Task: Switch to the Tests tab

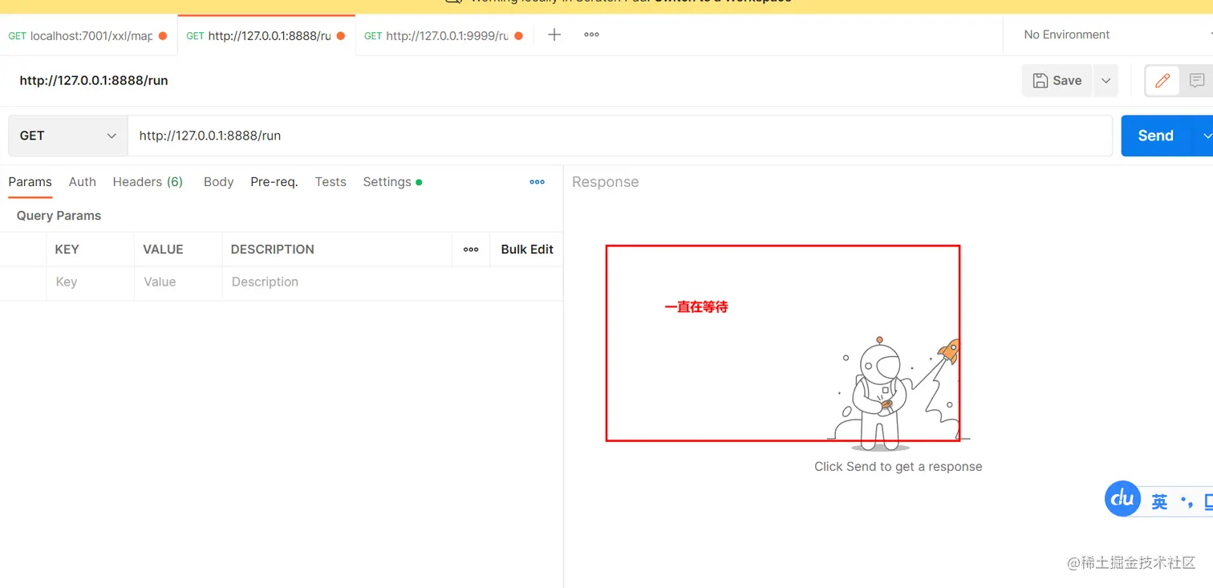Action: [x=330, y=182]
